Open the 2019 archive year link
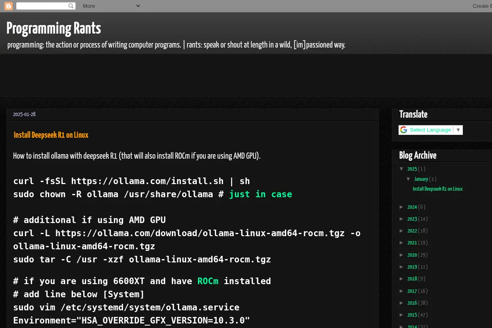 point(412,267)
